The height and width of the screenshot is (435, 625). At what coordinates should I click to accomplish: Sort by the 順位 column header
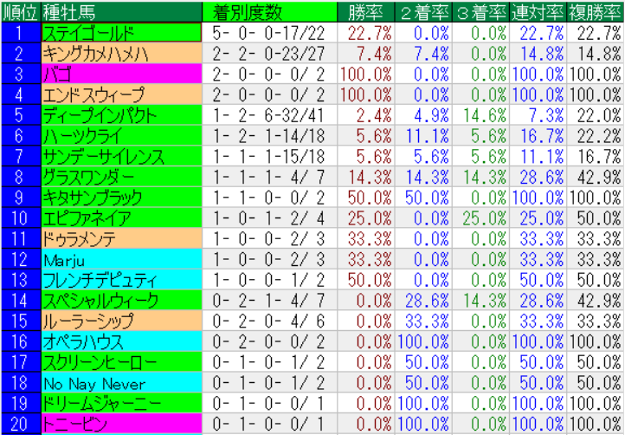pos(21,12)
